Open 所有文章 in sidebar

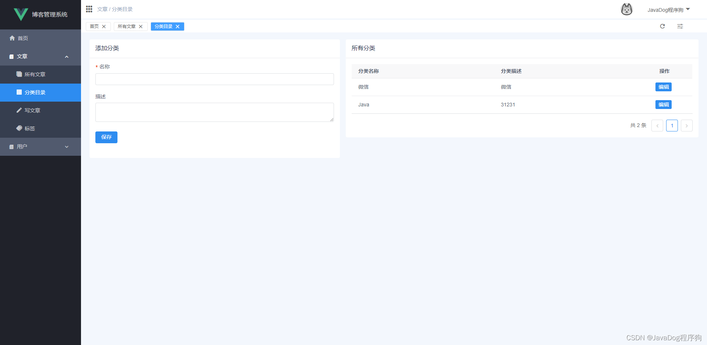(x=41, y=74)
